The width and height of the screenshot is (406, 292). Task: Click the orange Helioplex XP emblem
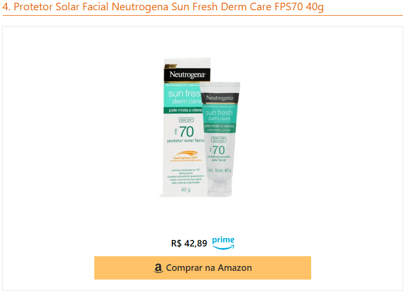(x=185, y=156)
